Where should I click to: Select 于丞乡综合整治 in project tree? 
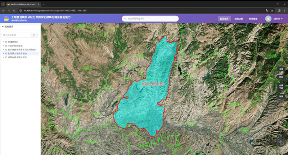pos(15,46)
